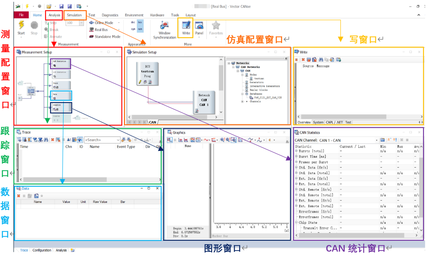The width and height of the screenshot is (431, 255).
Task: Click the red X clear icon in Data window
Action: pos(19,196)
